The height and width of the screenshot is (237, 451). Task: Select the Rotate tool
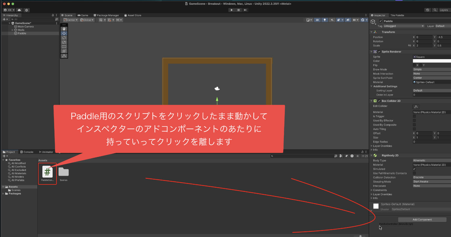[64, 38]
